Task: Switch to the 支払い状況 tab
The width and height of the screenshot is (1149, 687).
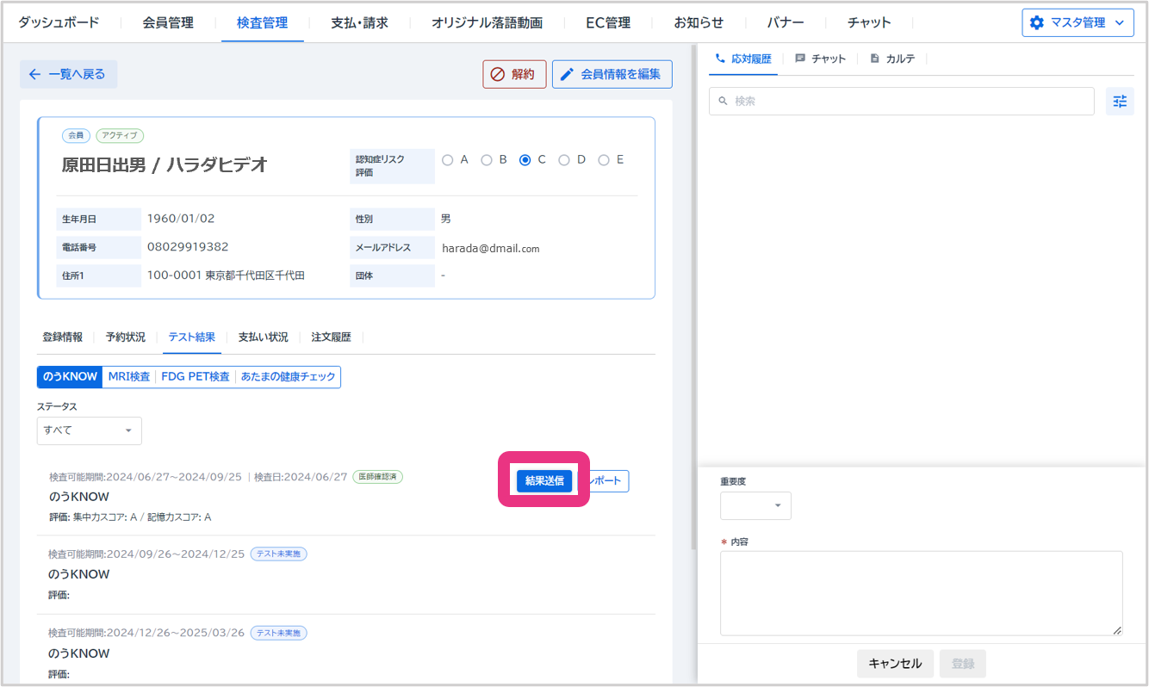Action: [x=263, y=337]
